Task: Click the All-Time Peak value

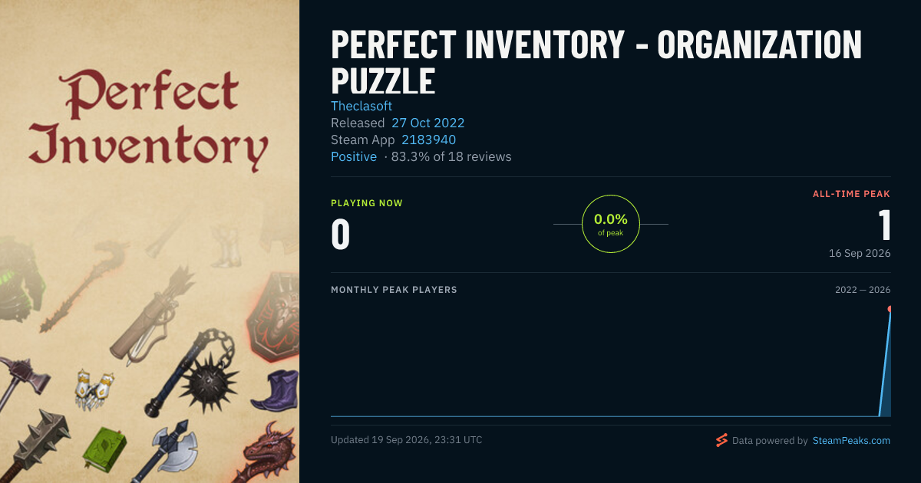Action: pyautogui.click(x=884, y=225)
